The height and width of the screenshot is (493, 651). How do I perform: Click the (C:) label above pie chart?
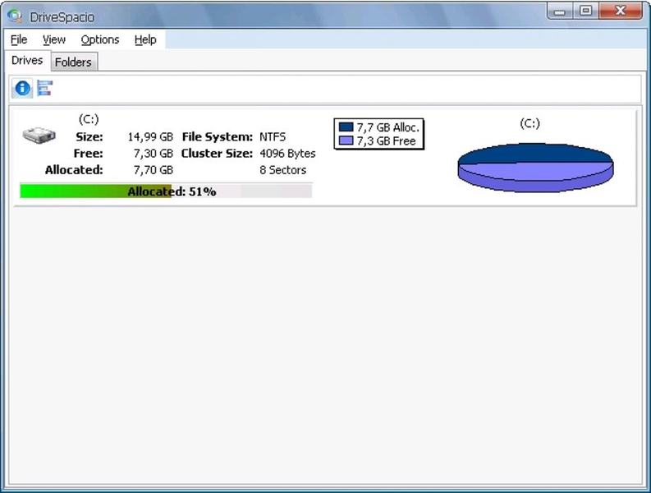coord(530,123)
